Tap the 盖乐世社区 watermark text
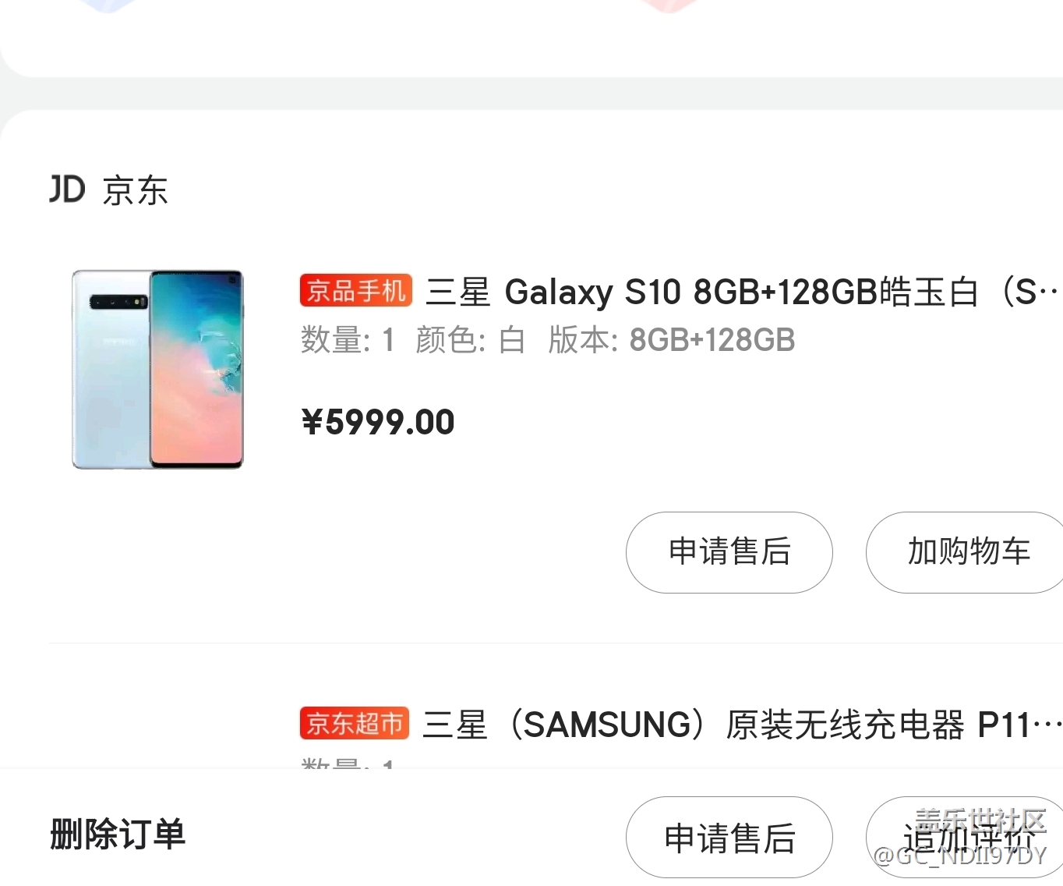Screen dimensions: 1063x886 (980, 820)
